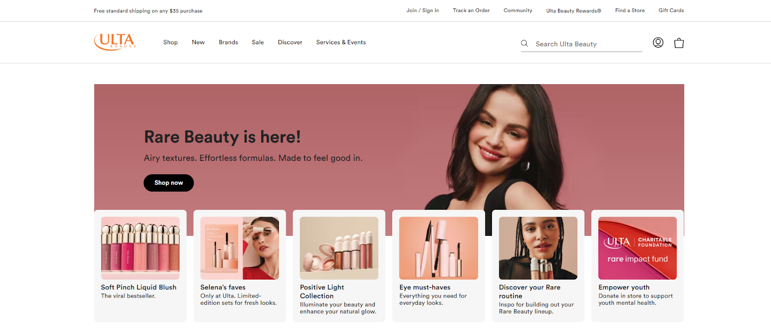Viewport: 771px width, 336px height.
Task: Open Track an Order link
Action: tap(471, 11)
